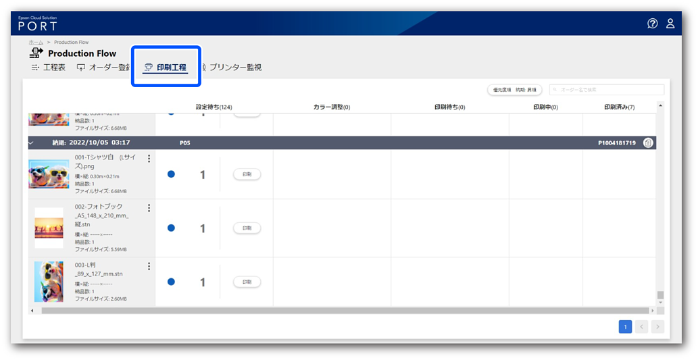Open the user account icon

(670, 24)
